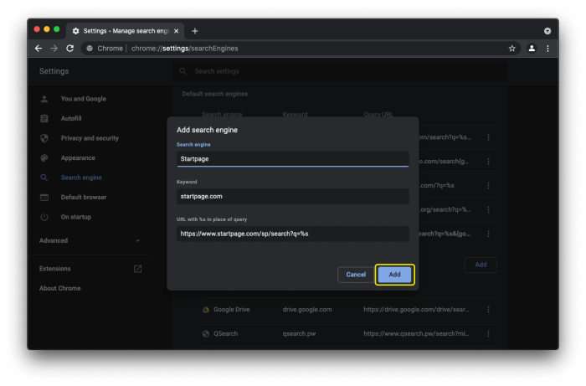
Task: Click the browser forward arrow
Action: (54, 49)
